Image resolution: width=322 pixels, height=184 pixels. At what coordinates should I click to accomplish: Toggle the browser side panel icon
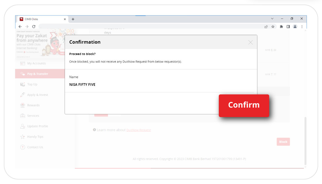(x=288, y=27)
